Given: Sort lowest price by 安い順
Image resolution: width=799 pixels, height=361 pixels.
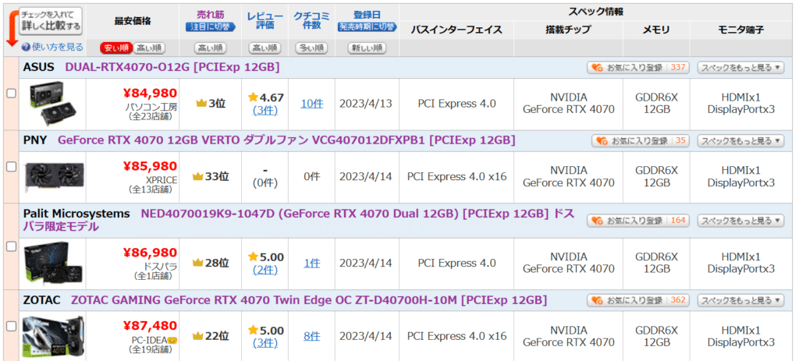Looking at the screenshot, I should (116, 48).
